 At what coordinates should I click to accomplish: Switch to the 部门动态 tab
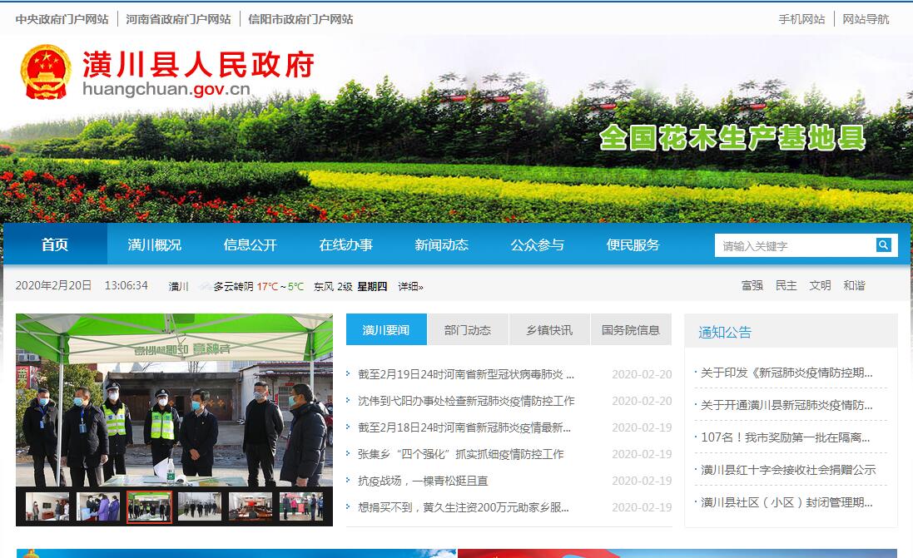pos(467,330)
